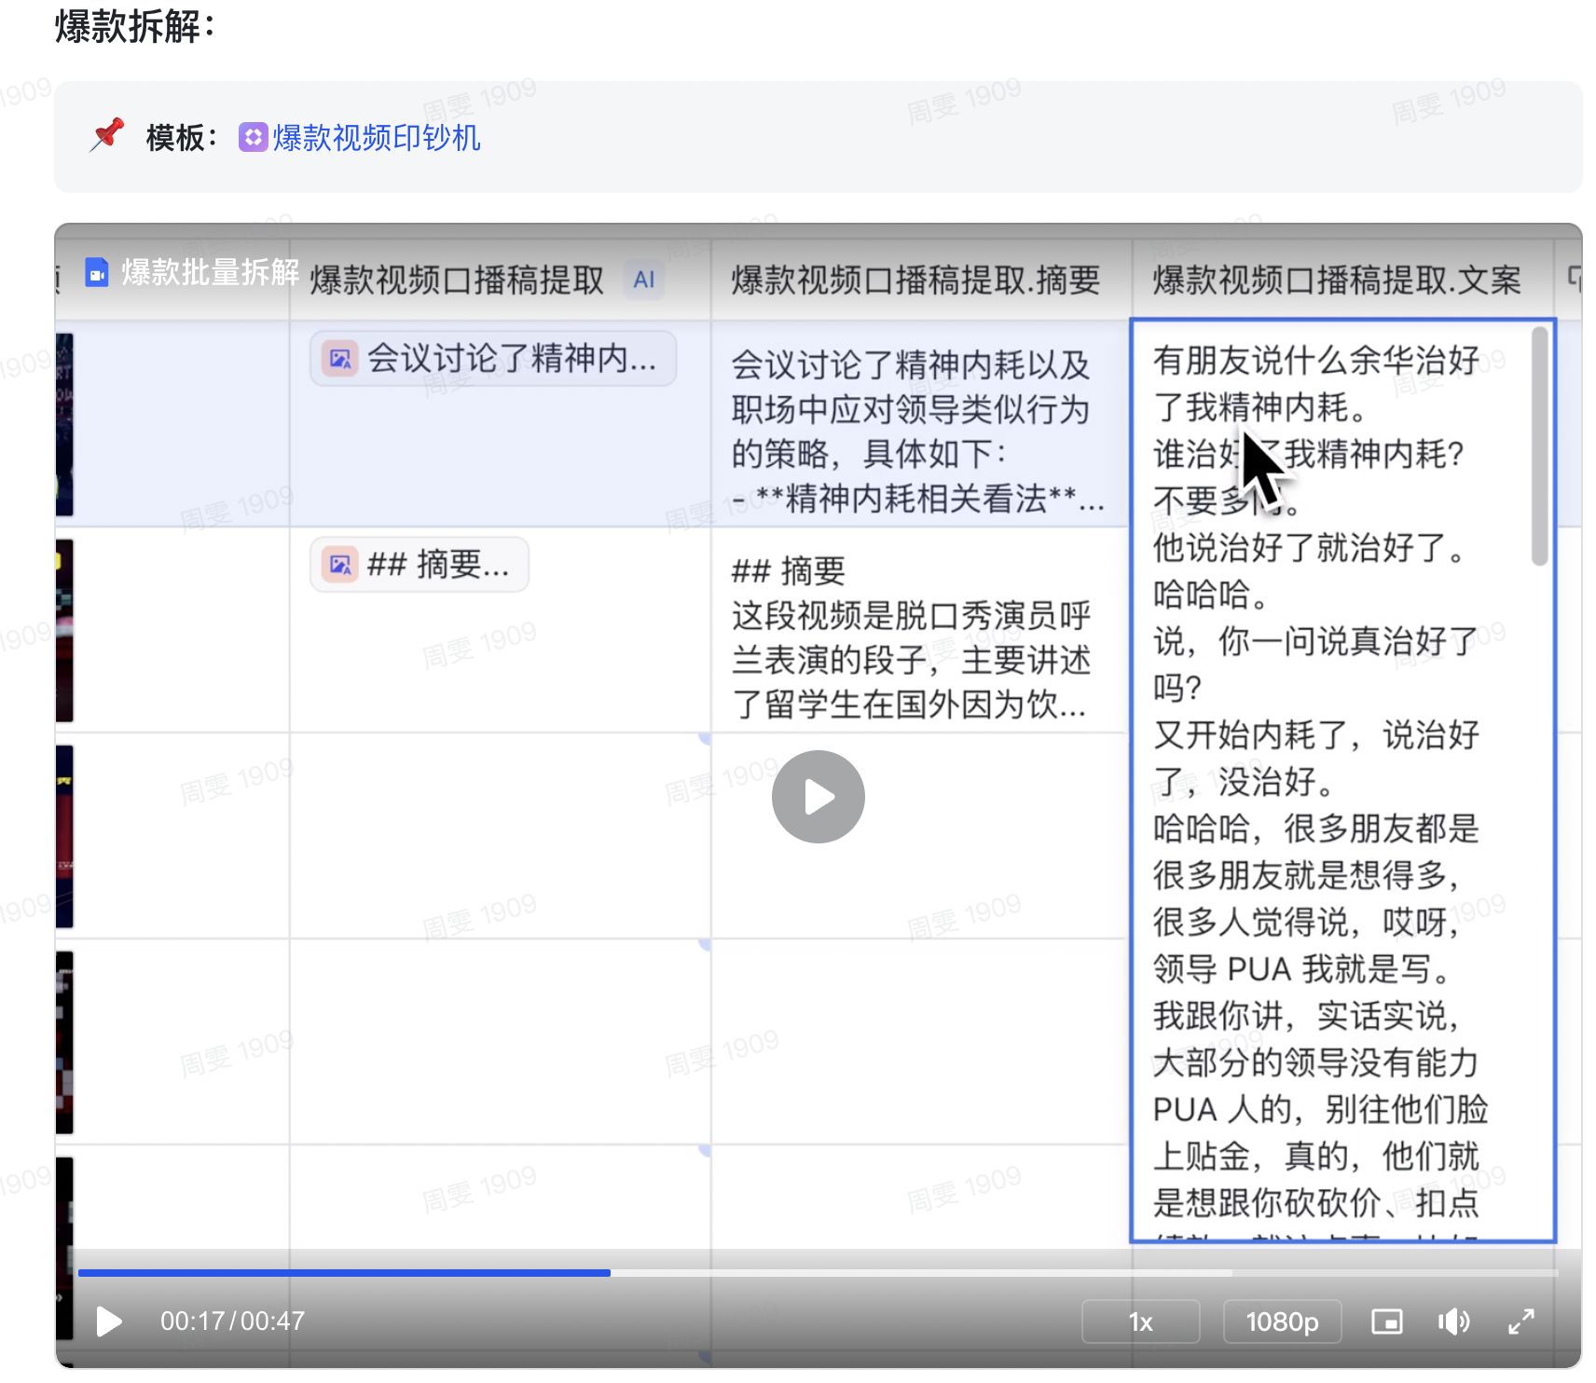Viewport: 1596px width, 1383px height.
Task: Click the first row video thumbnail
Action: click(x=64, y=424)
